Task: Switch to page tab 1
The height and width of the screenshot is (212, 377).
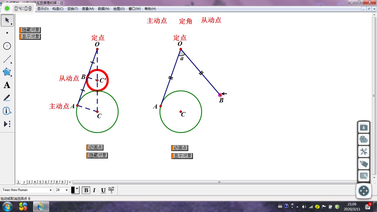Action: pyautogui.click(x=18, y=182)
